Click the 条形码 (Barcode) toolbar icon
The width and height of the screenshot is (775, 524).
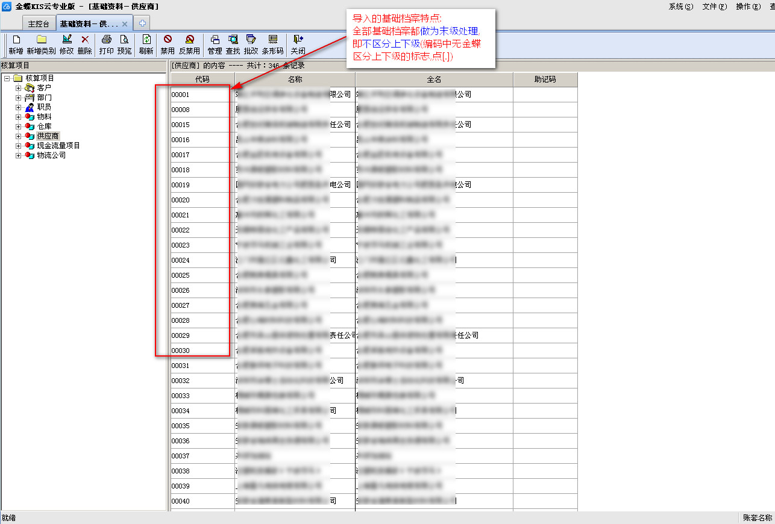coord(272,40)
